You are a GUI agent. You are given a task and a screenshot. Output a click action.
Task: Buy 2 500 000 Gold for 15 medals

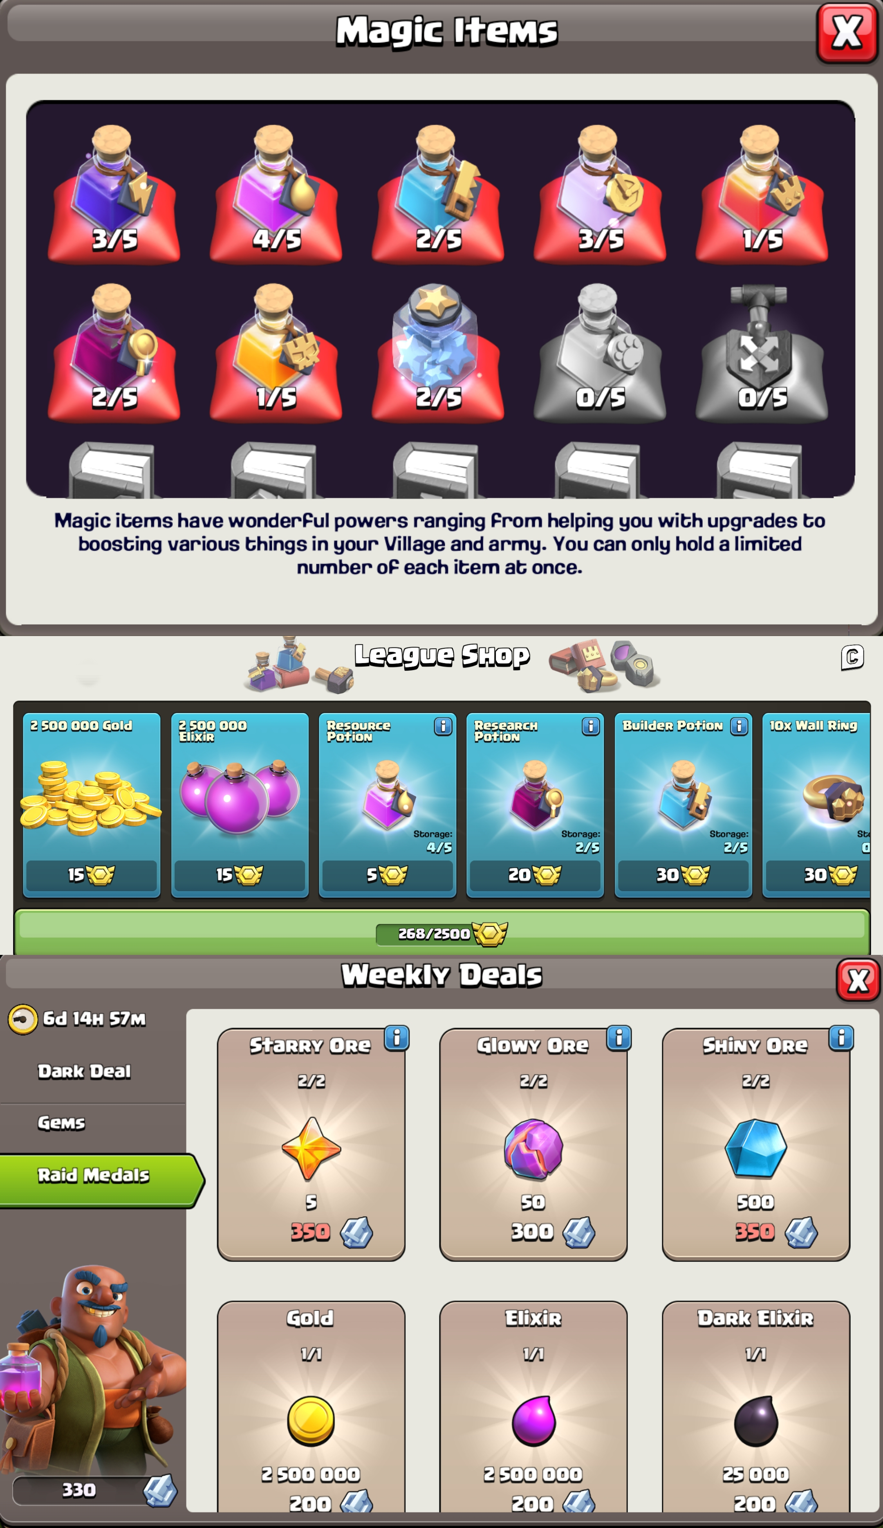click(x=92, y=804)
